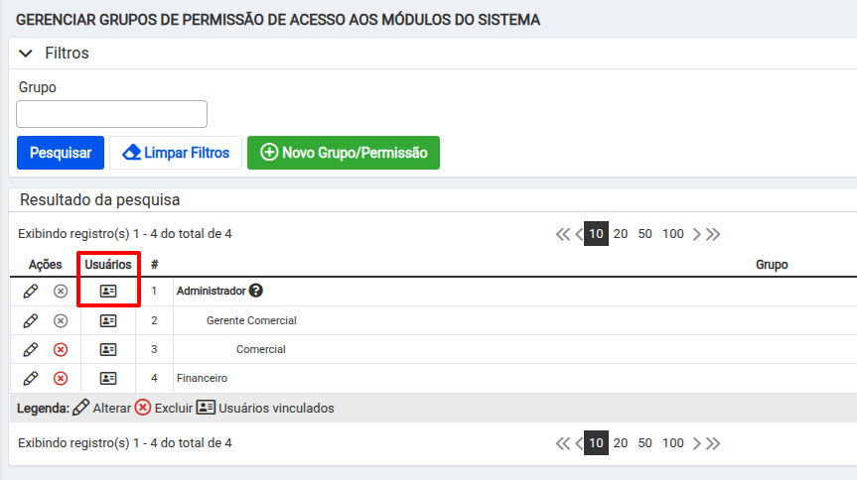Delete the Comercial group using red X

point(61,349)
